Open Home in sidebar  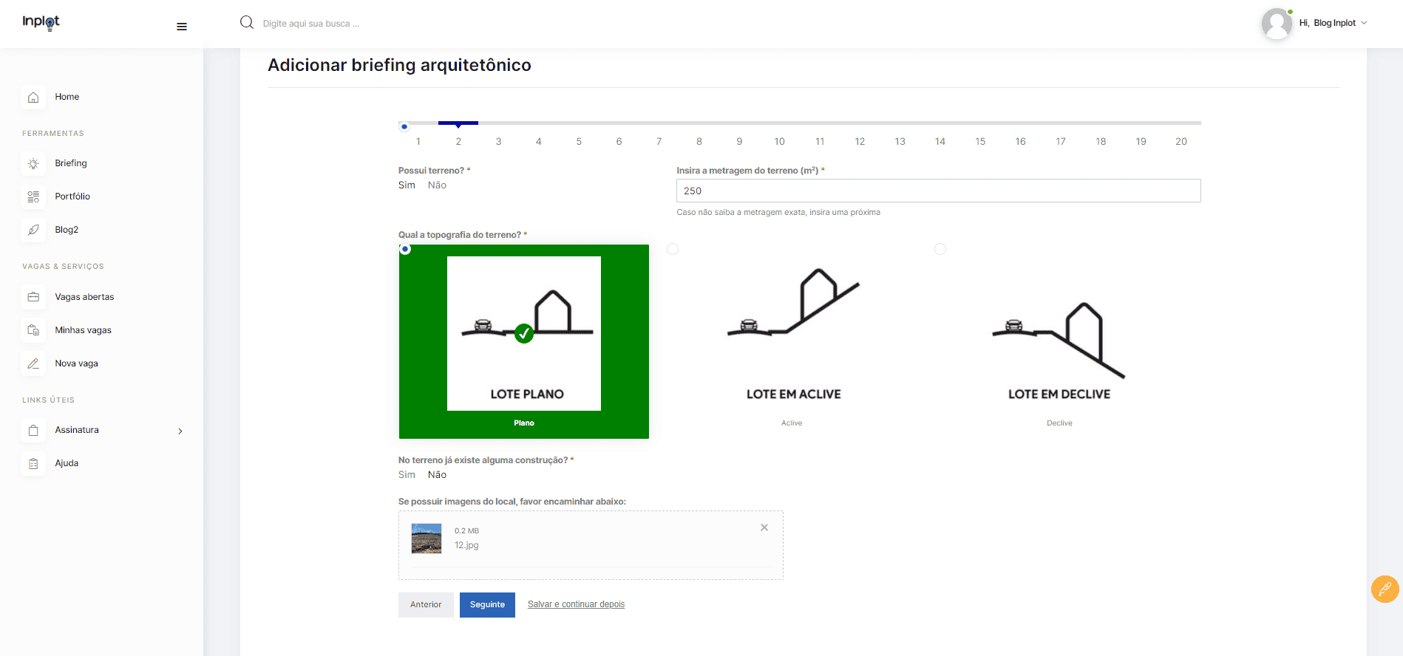(67, 97)
